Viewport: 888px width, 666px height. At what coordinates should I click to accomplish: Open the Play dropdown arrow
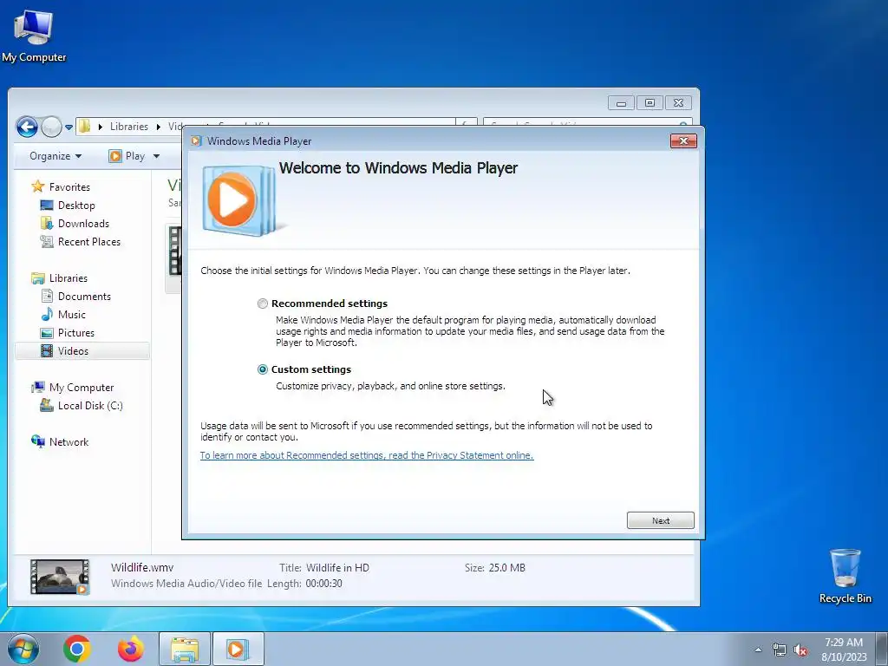click(156, 156)
